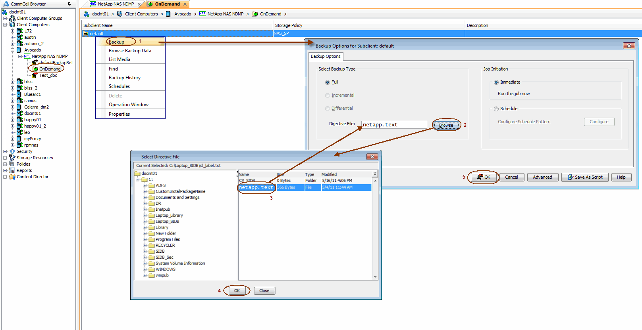Open Advanced backup options
The width and height of the screenshot is (642, 330).
coord(542,177)
